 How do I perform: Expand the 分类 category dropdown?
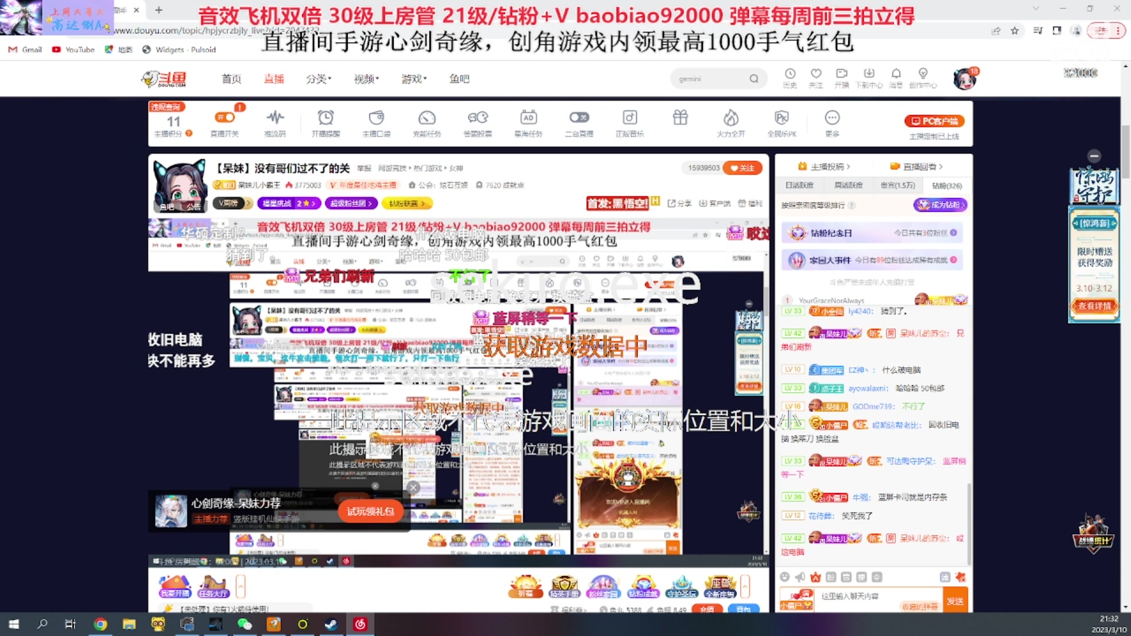click(319, 78)
